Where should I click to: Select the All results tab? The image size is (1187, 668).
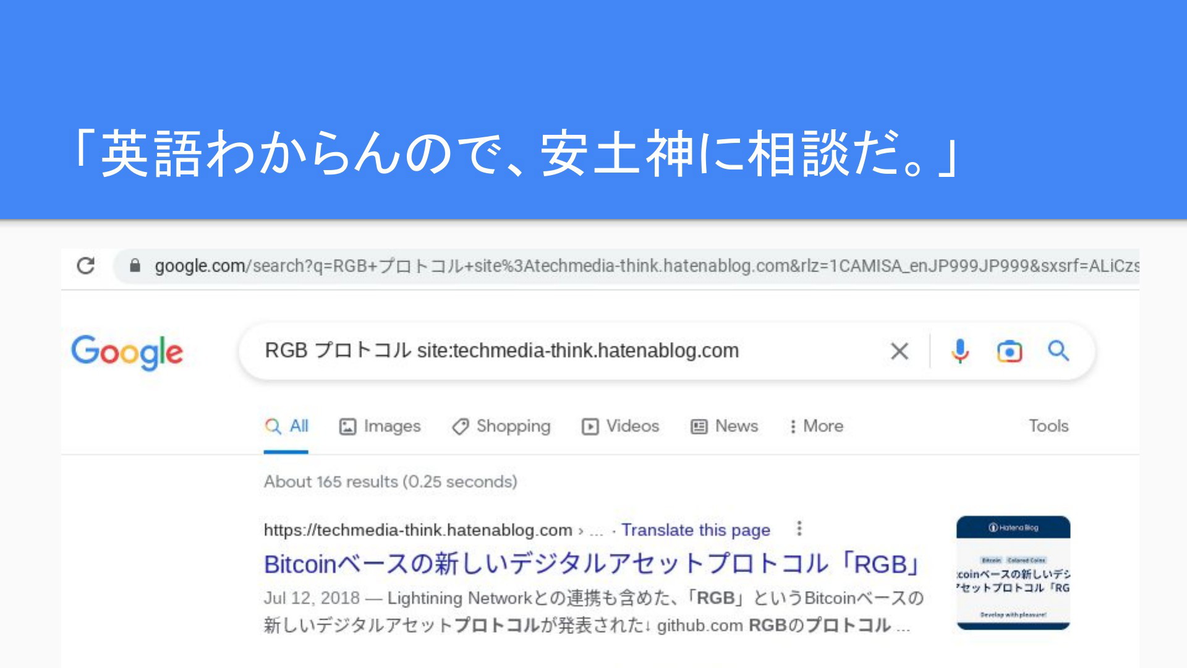pyautogui.click(x=286, y=426)
